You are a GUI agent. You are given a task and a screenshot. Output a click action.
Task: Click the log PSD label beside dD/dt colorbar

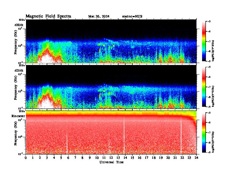(213, 96)
